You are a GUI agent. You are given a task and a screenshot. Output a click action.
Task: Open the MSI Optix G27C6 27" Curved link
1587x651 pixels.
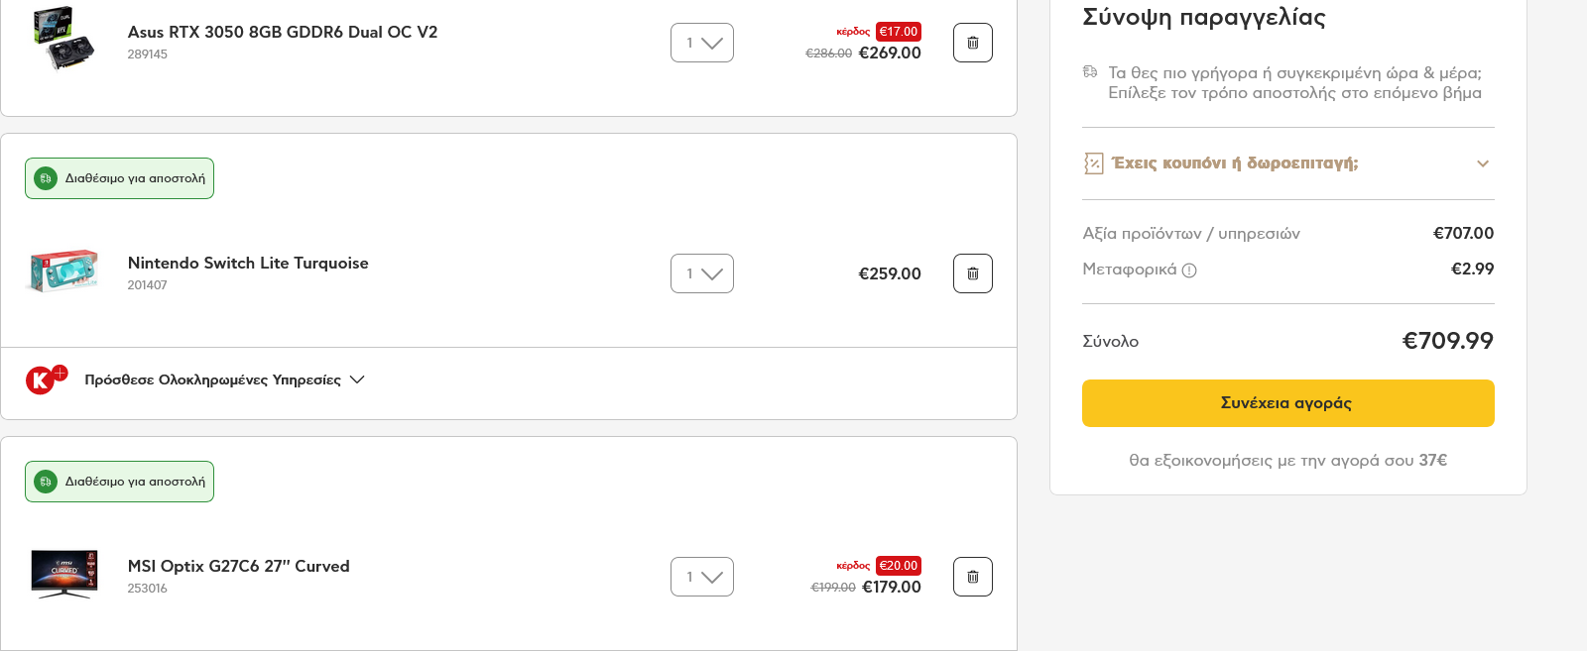238,566
